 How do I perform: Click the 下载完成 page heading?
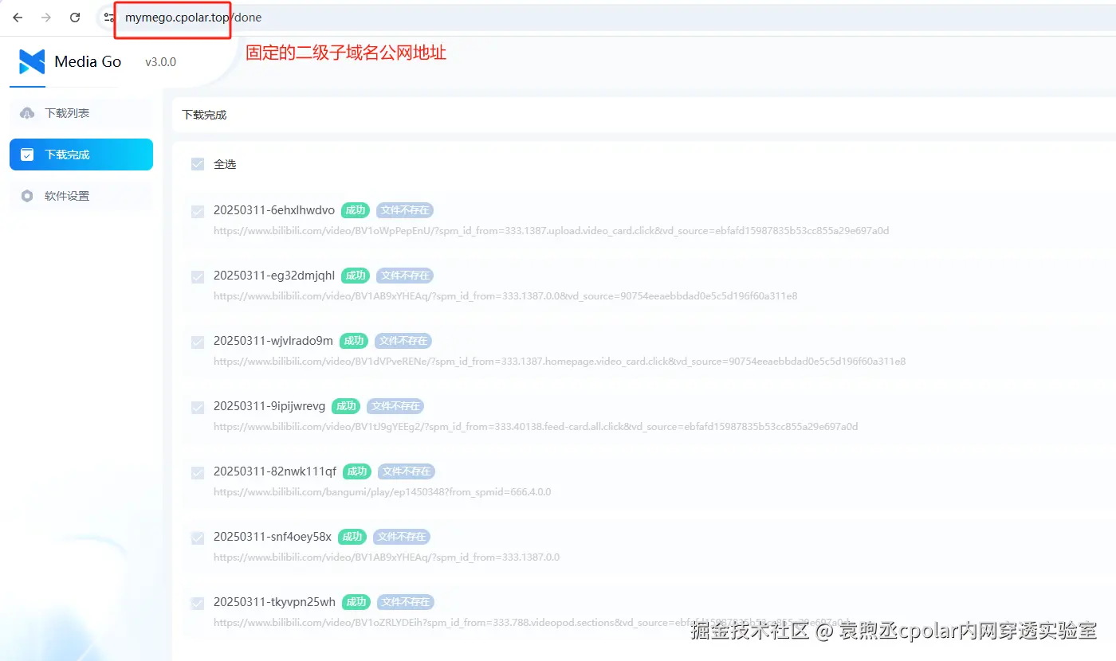tap(205, 115)
